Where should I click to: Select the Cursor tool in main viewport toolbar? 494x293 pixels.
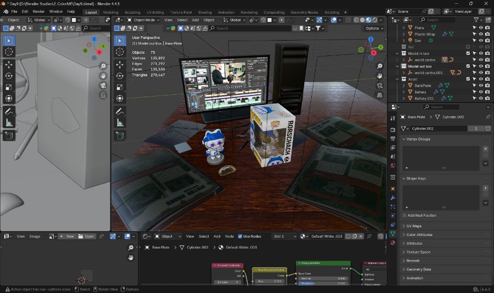pos(120,52)
